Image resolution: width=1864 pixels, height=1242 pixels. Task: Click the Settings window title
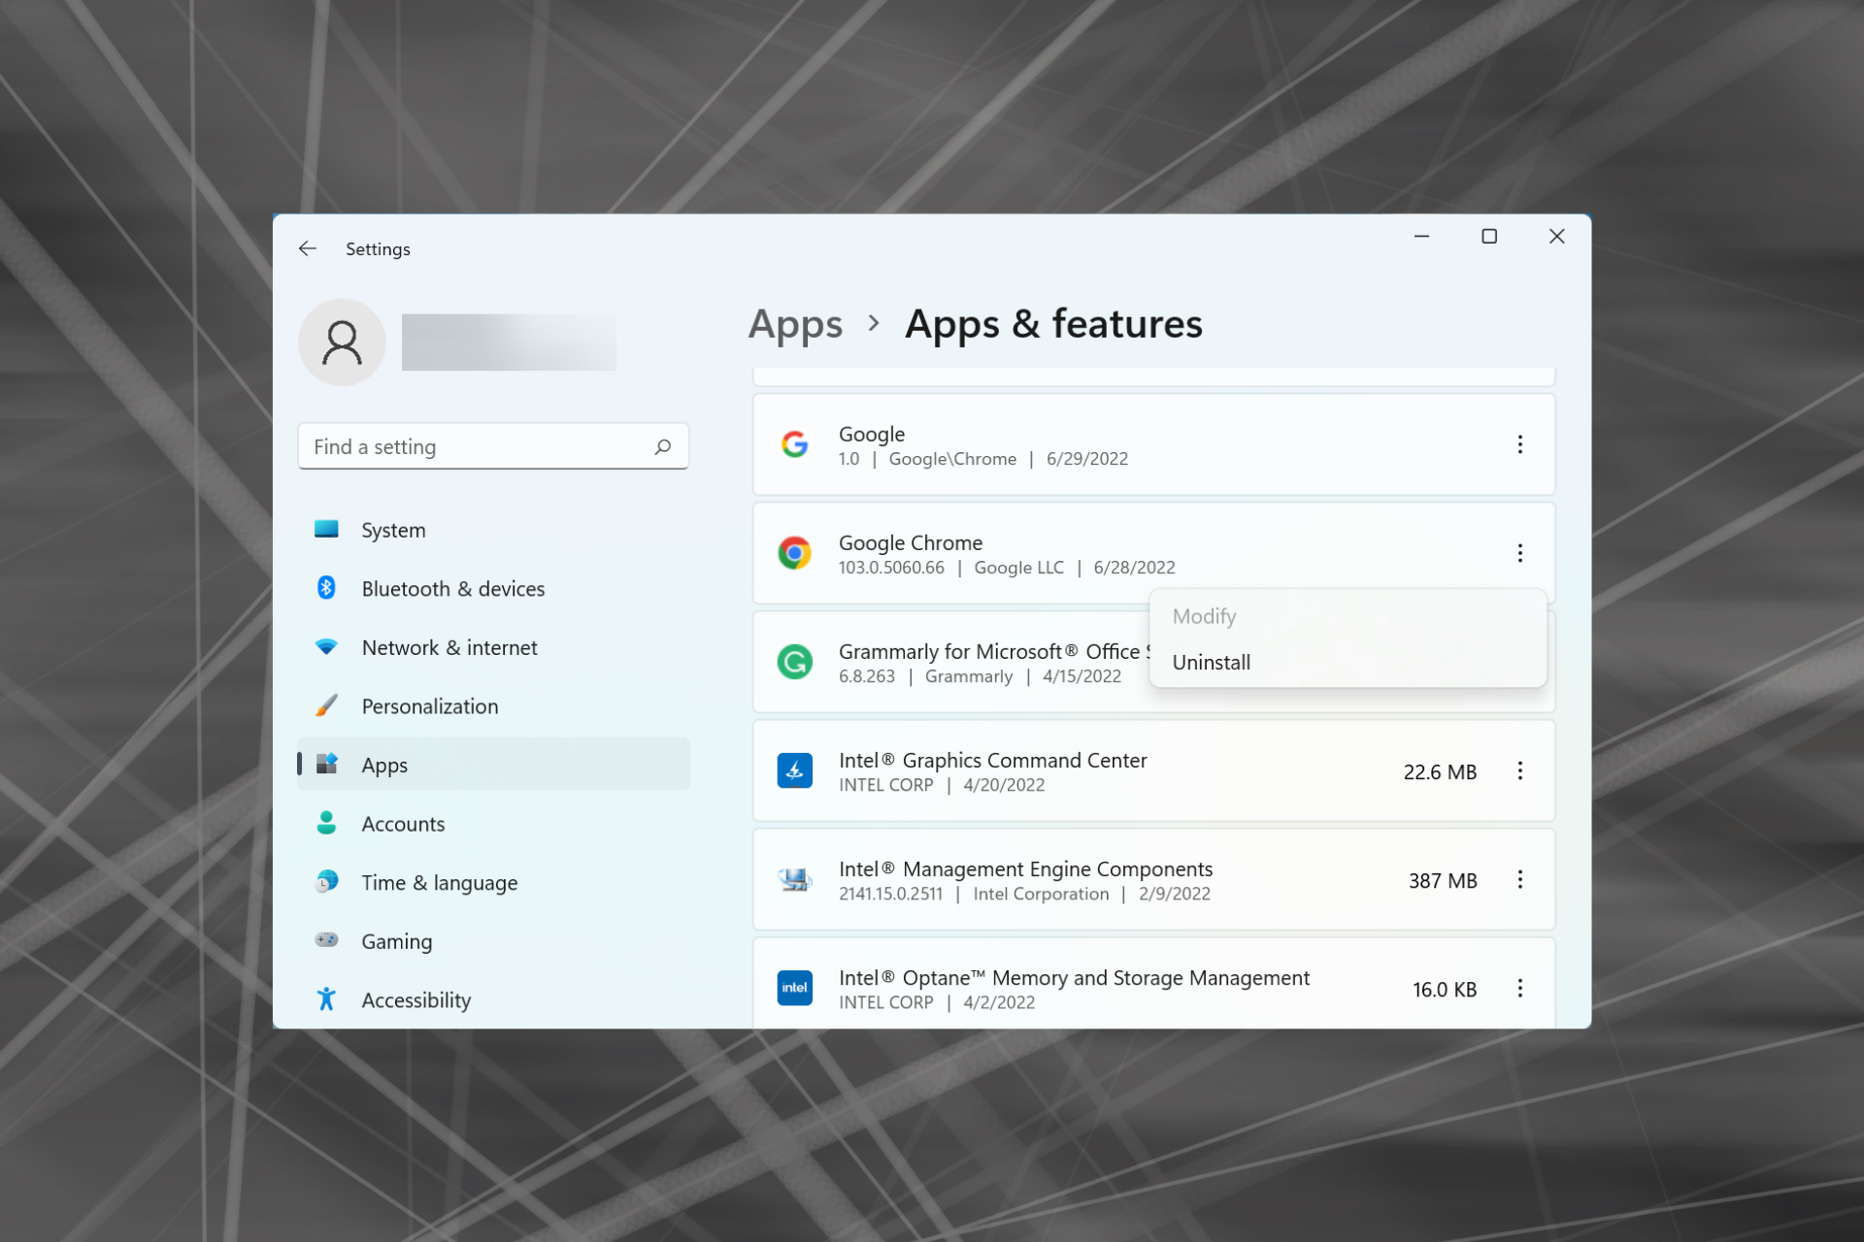coord(378,249)
